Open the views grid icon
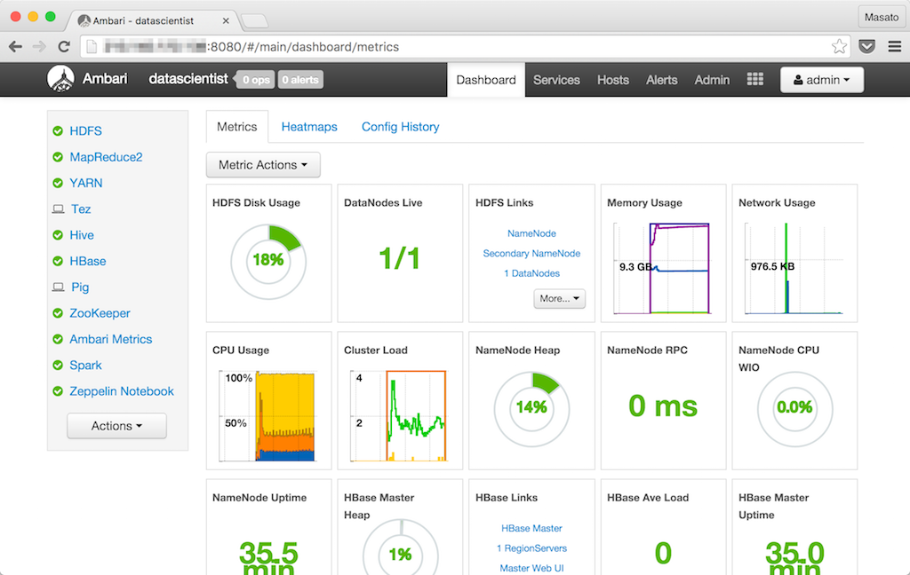 pyautogui.click(x=754, y=79)
